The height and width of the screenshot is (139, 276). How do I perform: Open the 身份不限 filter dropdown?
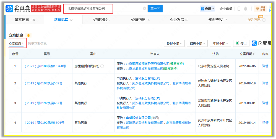[174, 43]
